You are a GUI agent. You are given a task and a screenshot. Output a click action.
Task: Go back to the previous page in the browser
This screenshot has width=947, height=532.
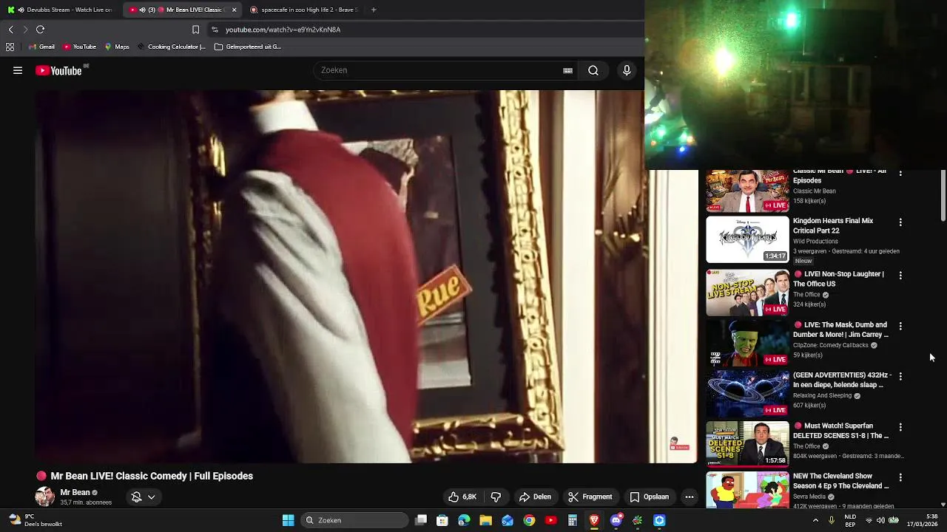pyautogui.click(x=10, y=30)
